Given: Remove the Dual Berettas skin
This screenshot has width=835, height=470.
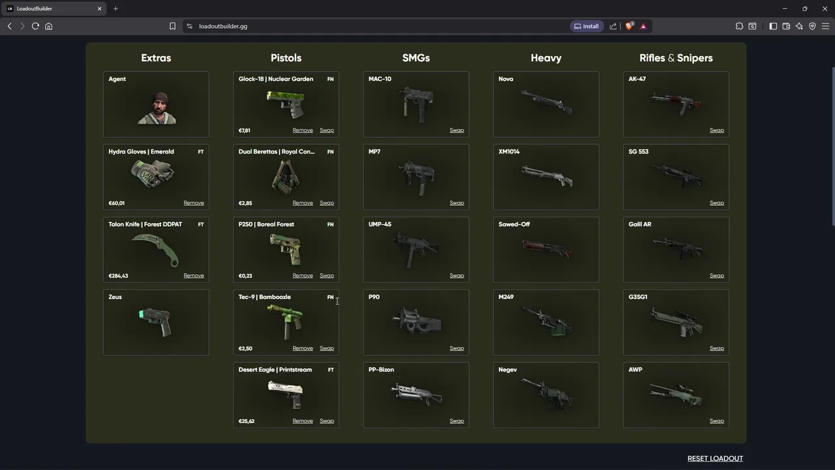Looking at the screenshot, I should [x=303, y=203].
